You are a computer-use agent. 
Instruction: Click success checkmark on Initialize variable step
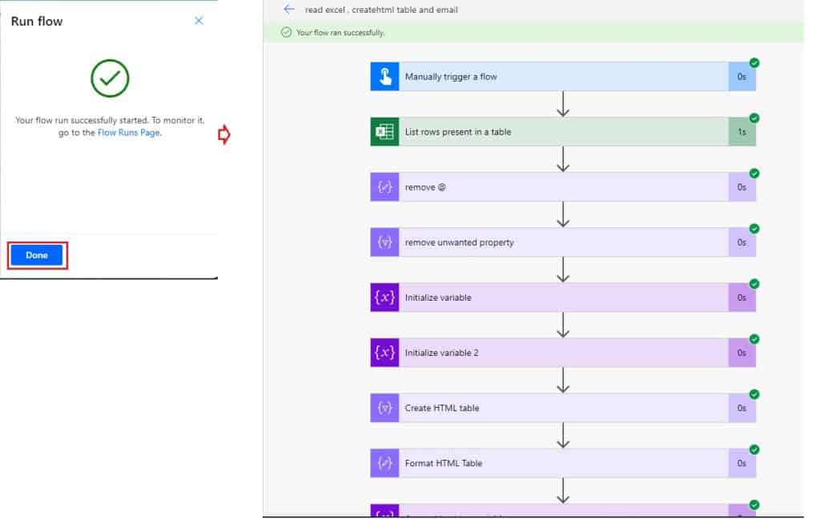(754, 284)
